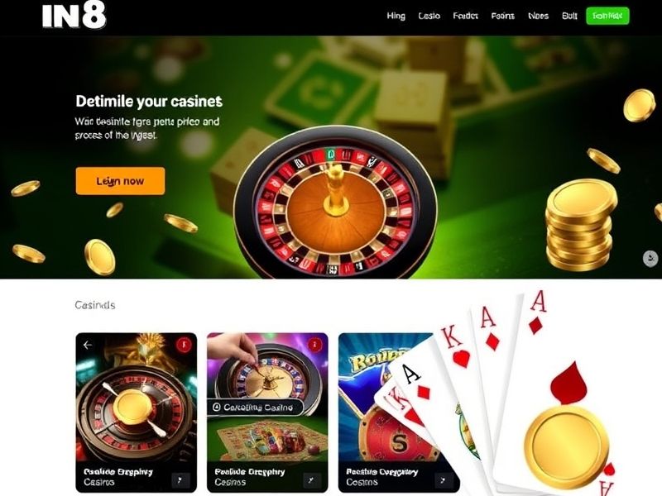Click the orange Leign now button

pyautogui.click(x=120, y=181)
